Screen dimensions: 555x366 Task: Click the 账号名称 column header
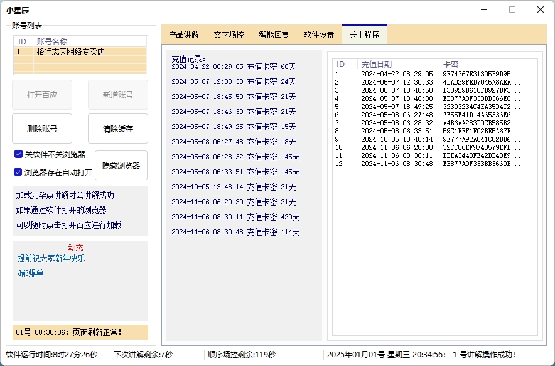pyautogui.click(x=52, y=41)
